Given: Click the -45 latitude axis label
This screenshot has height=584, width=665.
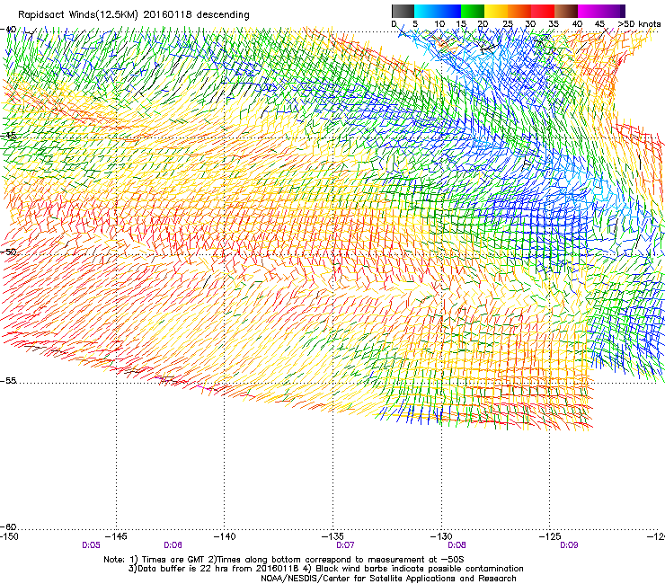Looking at the screenshot, I should point(8,136).
